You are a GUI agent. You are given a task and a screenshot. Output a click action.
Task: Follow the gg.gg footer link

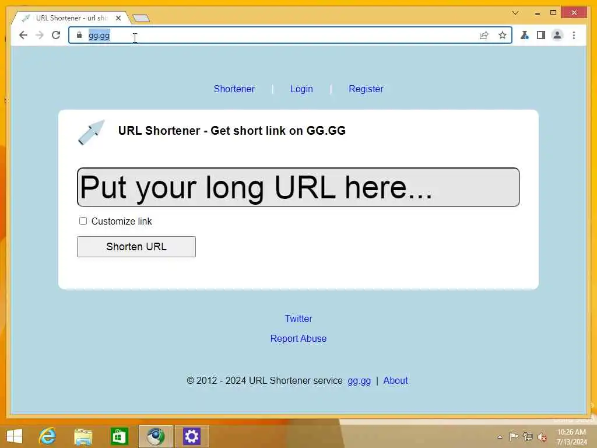(359, 380)
